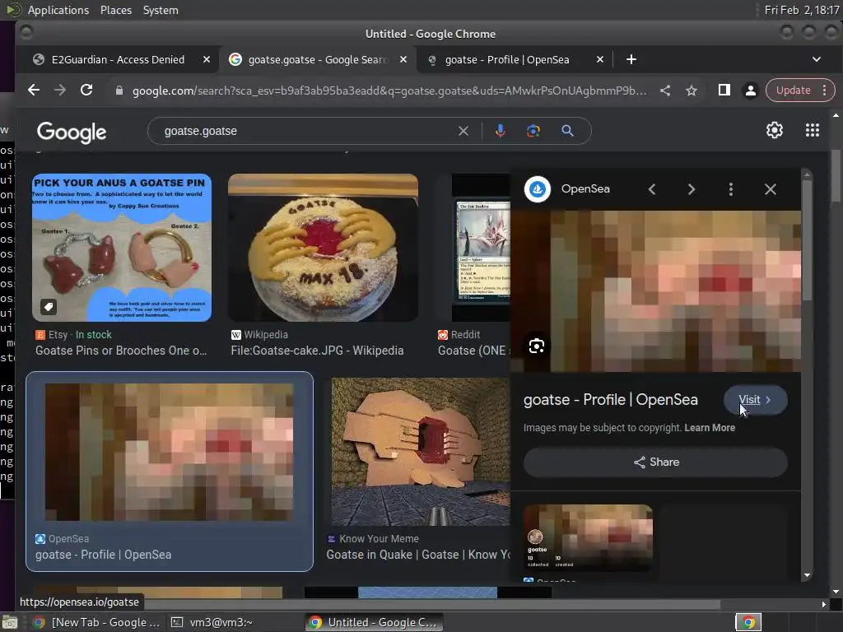This screenshot has width=843, height=632.
Task: Focus the goatse.goatse search field
Action: pyautogui.click(x=306, y=131)
